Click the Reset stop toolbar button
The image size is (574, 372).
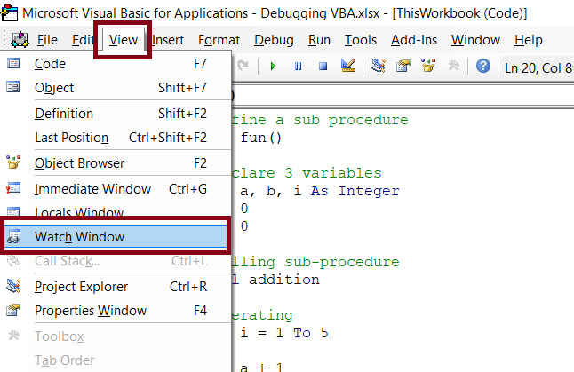(x=323, y=67)
